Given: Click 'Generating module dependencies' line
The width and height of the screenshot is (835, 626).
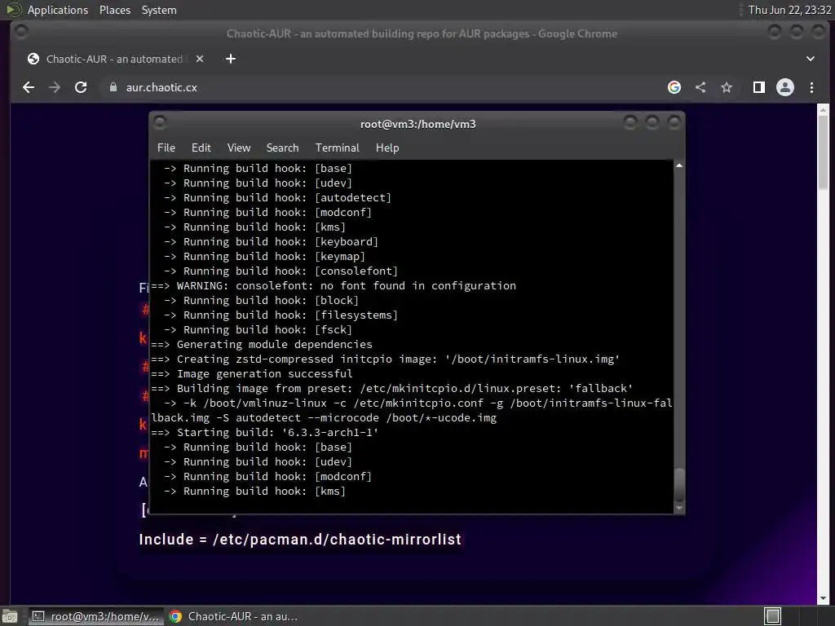Looking at the screenshot, I should click(x=262, y=345).
